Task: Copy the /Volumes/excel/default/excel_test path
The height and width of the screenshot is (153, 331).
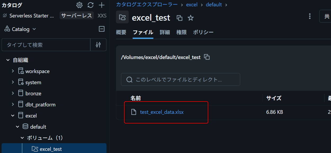Action: (207, 57)
